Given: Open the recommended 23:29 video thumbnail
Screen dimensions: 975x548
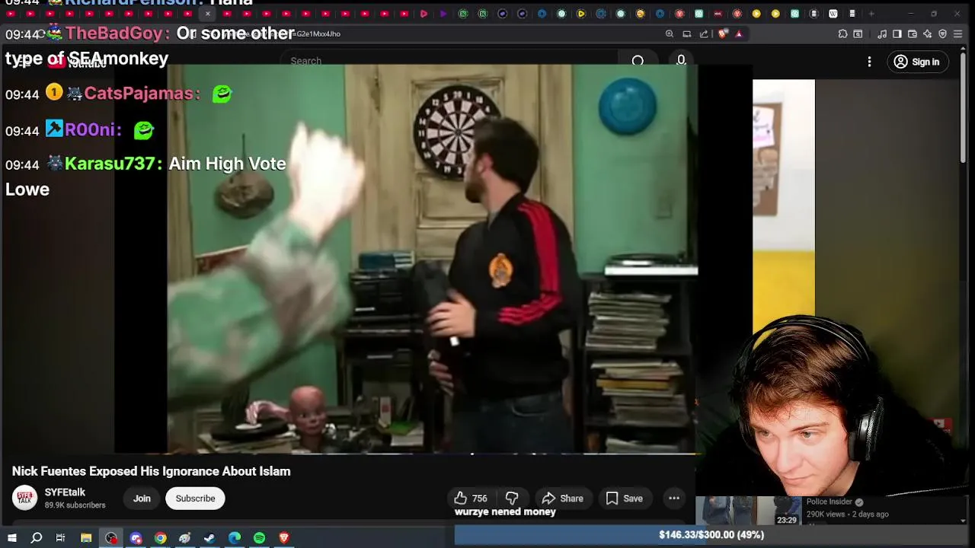Looking at the screenshot, I should click(x=749, y=511).
